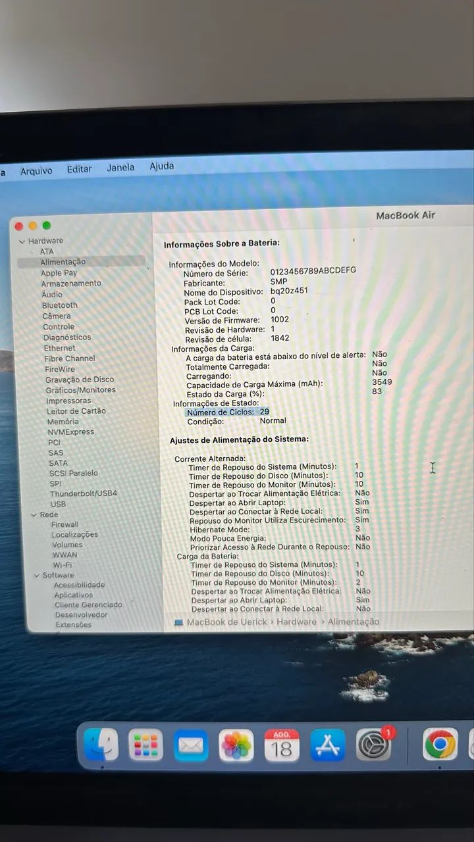Collapse the Hardware section
Viewport: 474px width, 842px height.
tap(22, 241)
